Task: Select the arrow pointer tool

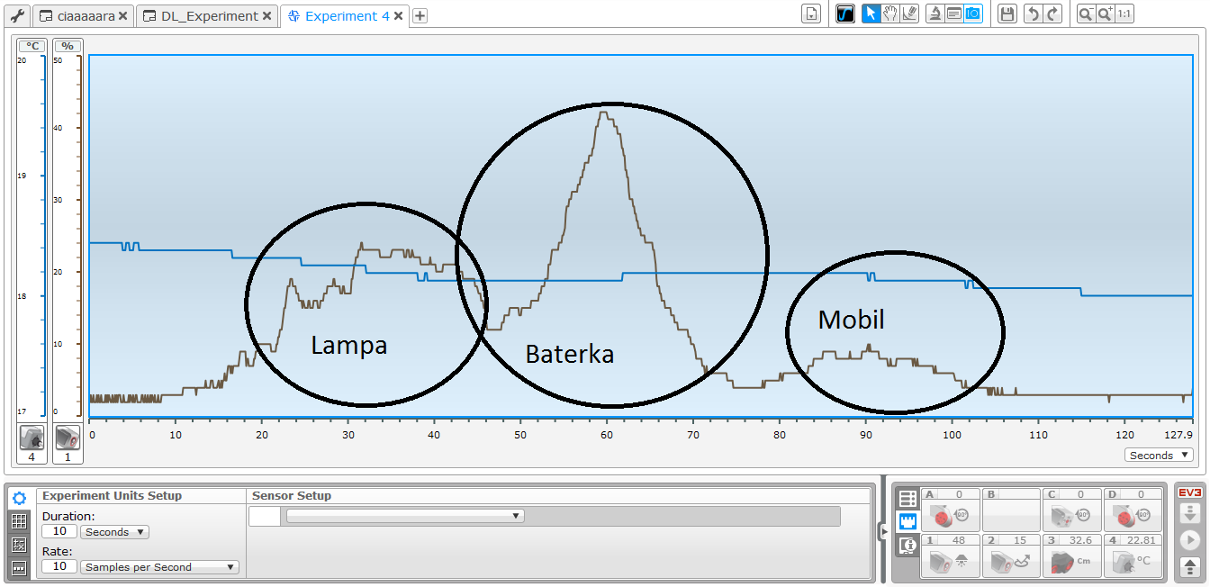Action: click(x=871, y=14)
